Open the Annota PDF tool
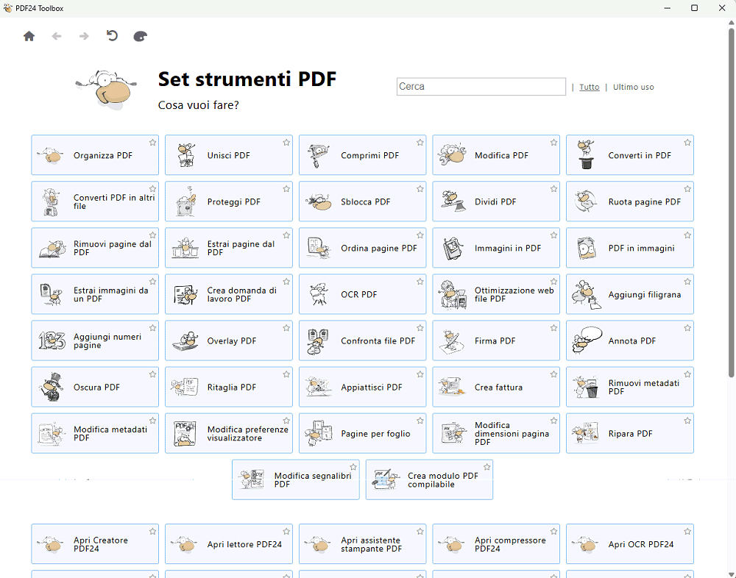The width and height of the screenshot is (736, 578). (x=630, y=341)
